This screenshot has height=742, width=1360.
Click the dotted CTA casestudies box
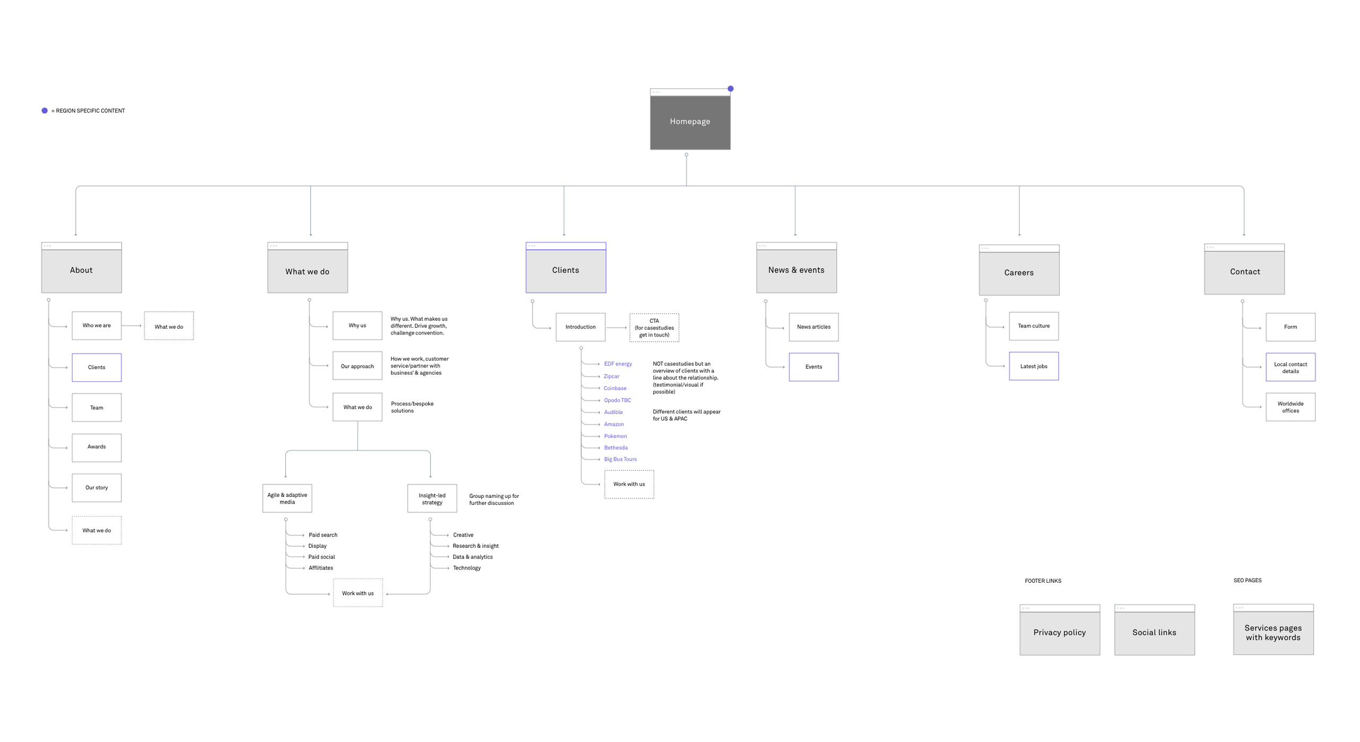(654, 327)
